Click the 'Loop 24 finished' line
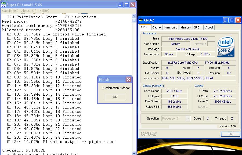242x155 pixels. (44, 137)
